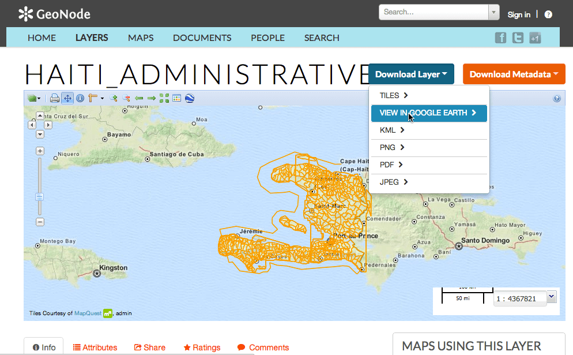Click the Sign in link
The height and width of the screenshot is (355, 573).
pos(519,14)
